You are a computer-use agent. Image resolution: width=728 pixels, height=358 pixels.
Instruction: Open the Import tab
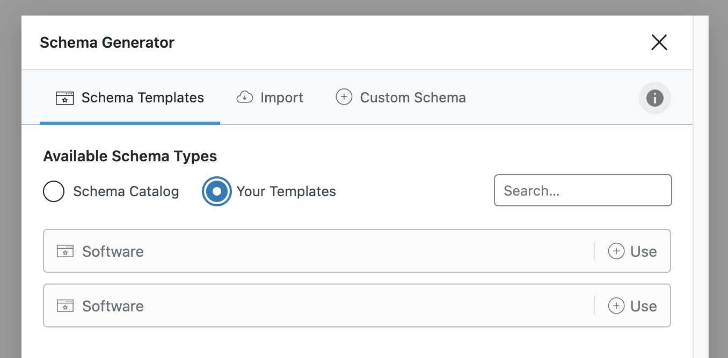270,98
